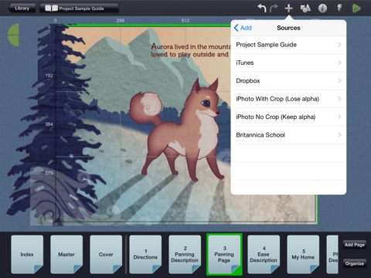Tap the lightning bolt actions icon
This screenshot has height=278, width=371.
pyautogui.click(x=339, y=8)
